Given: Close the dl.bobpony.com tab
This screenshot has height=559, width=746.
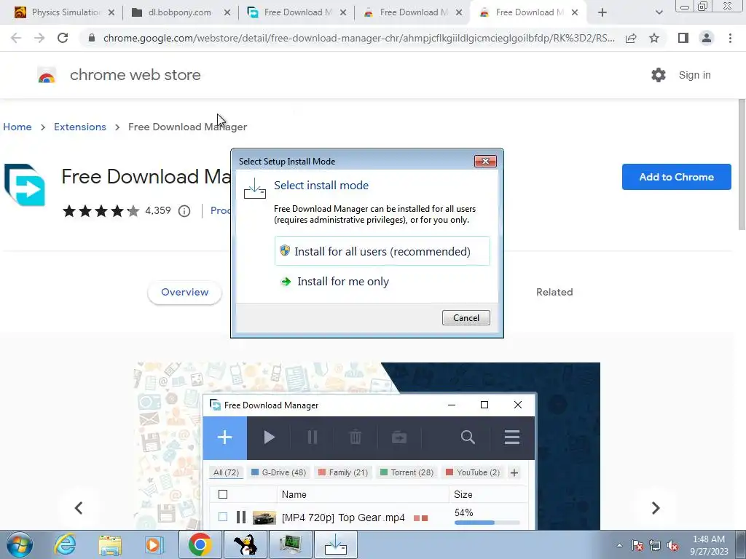Looking at the screenshot, I should (227, 13).
